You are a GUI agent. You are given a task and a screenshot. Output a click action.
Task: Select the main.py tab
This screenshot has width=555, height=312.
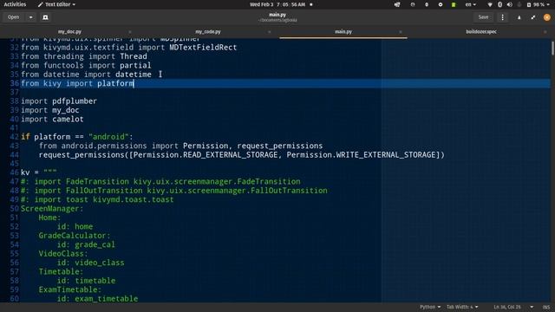(x=343, y=32)
